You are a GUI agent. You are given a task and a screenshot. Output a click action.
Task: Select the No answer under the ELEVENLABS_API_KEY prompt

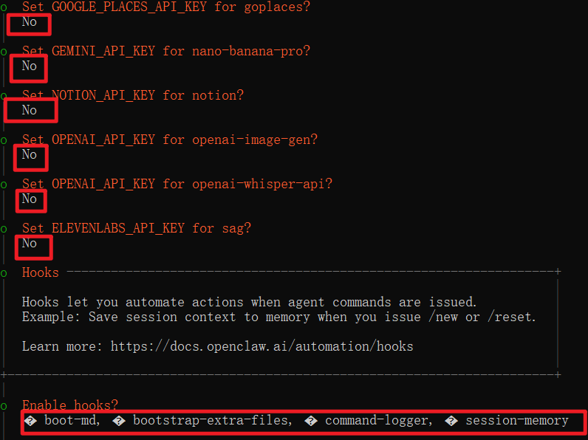(x=30, y=243)
